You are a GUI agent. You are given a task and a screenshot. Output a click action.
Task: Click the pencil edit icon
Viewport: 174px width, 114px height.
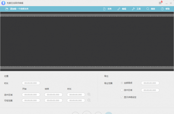pos(119,9)
